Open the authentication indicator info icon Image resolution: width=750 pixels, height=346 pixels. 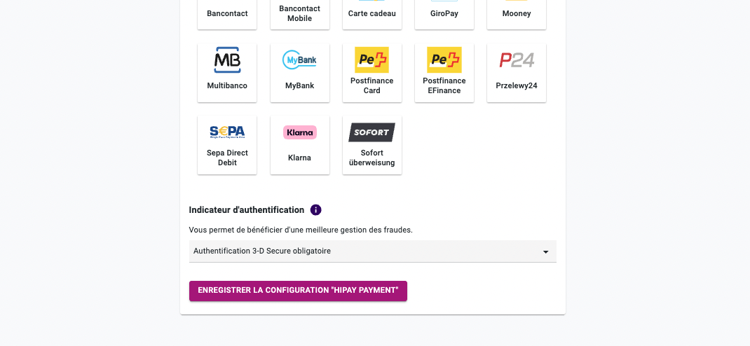point(315,210)
